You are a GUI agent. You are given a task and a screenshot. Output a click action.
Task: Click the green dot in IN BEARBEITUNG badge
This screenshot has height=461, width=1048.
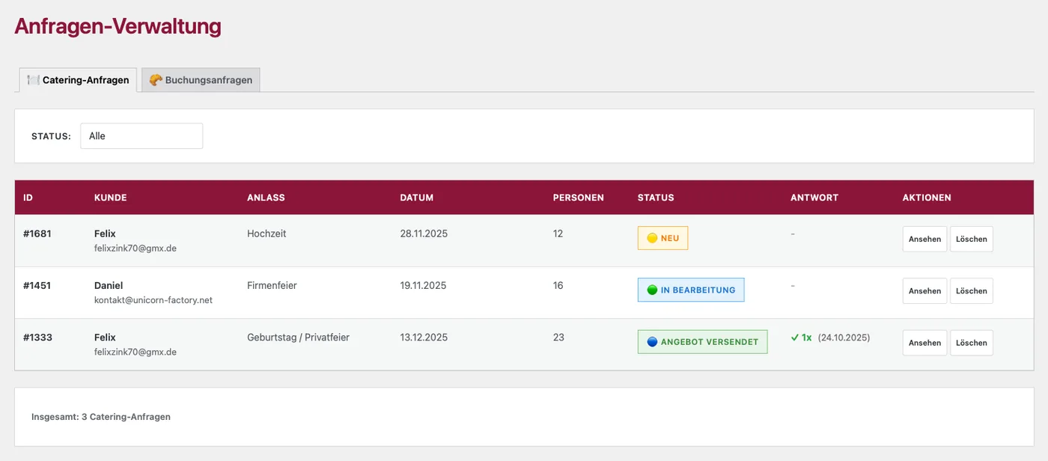[x=652, y=290]
